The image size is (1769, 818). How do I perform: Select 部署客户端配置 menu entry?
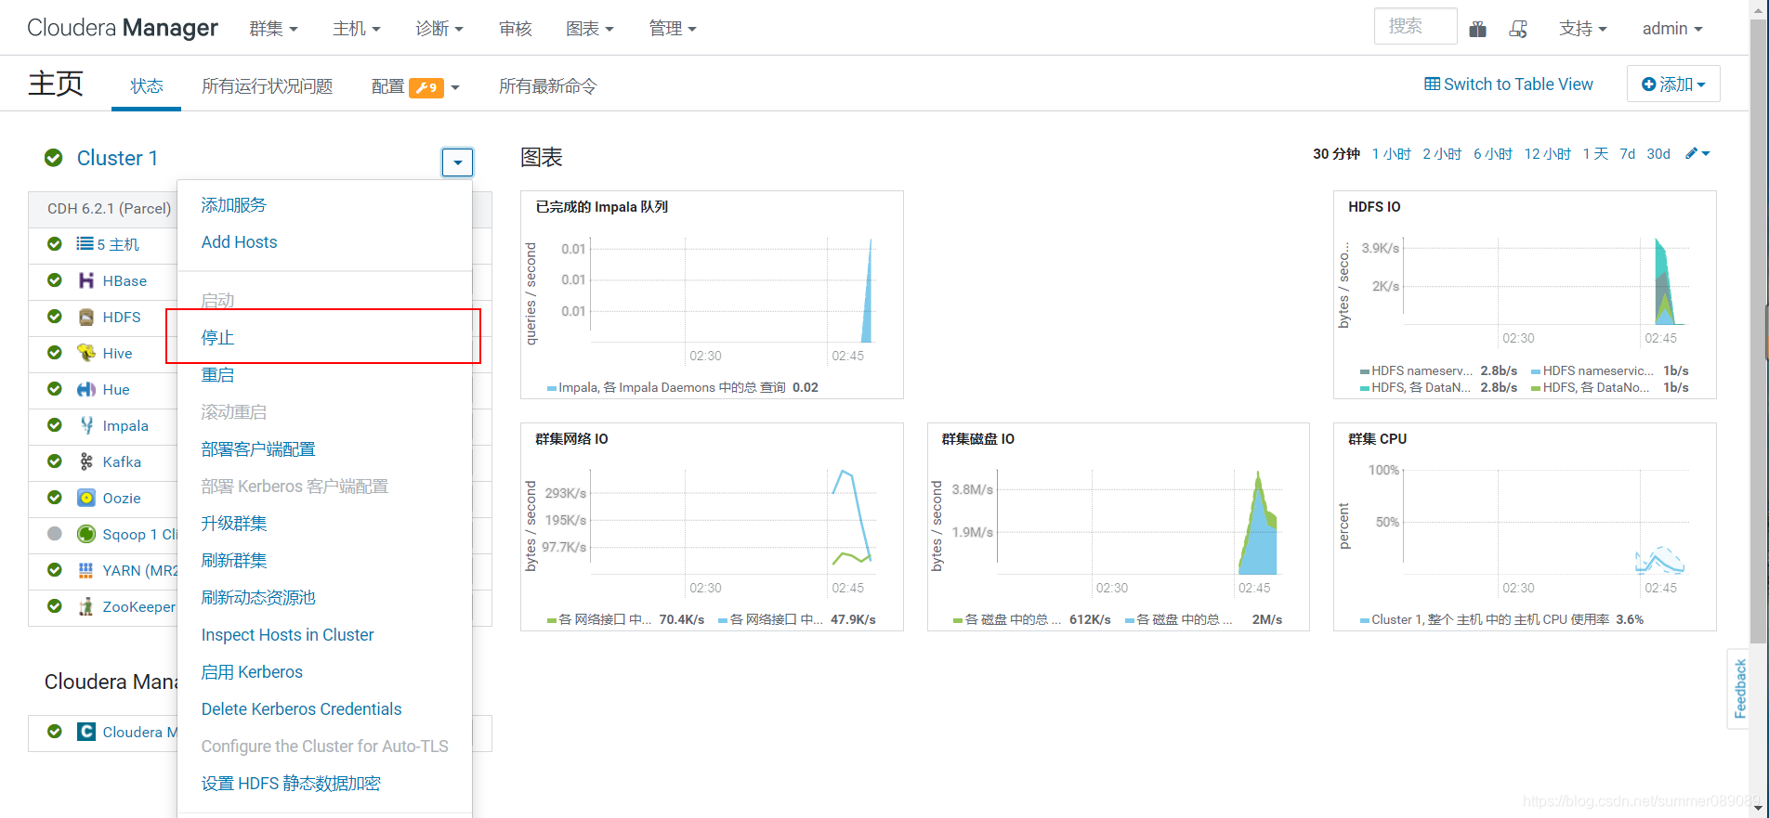(x=258, y=449)
